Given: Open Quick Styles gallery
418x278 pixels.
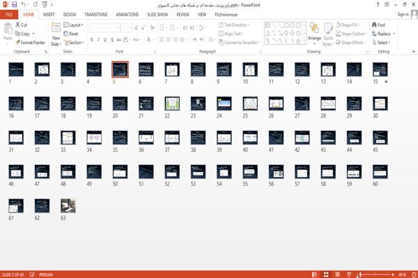Looking at the screenshot, I should (328, 34).
